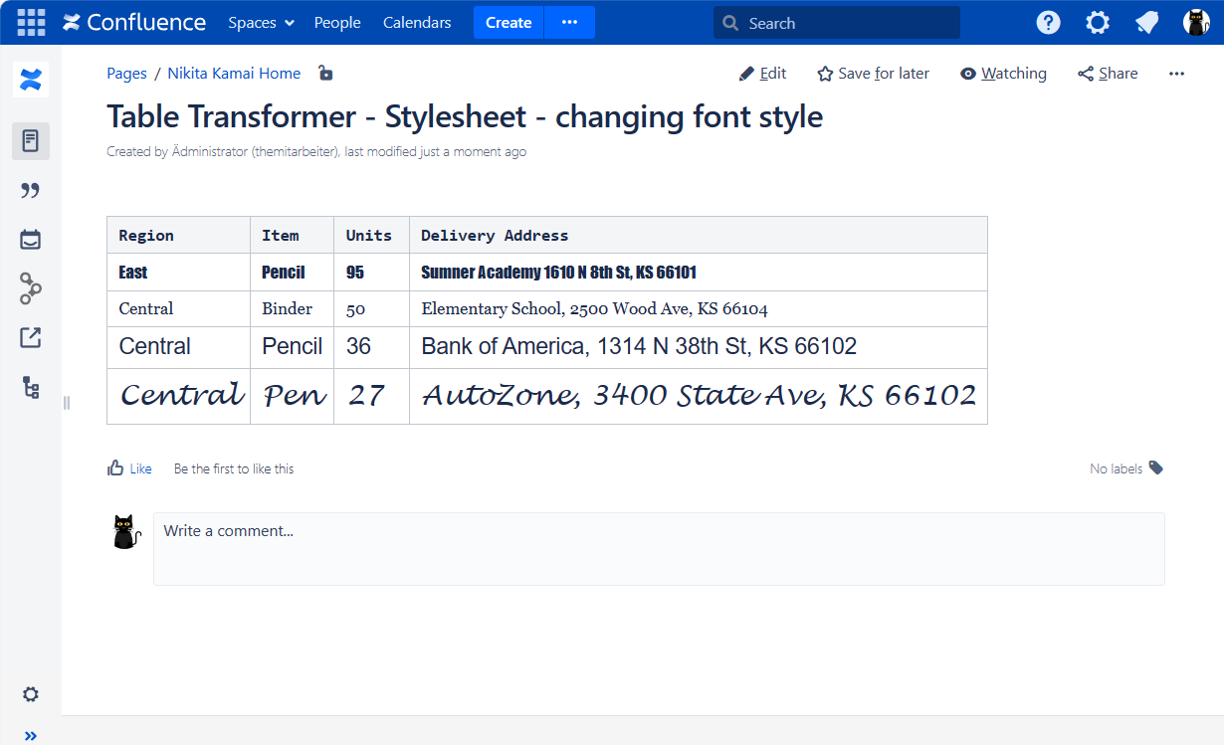
Task: Toggle Watching for this page
Action: [1003, 74]
